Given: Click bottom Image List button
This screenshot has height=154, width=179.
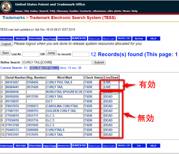Looking at the screenshot, I should pyautogui.click(x=124, y=145).
